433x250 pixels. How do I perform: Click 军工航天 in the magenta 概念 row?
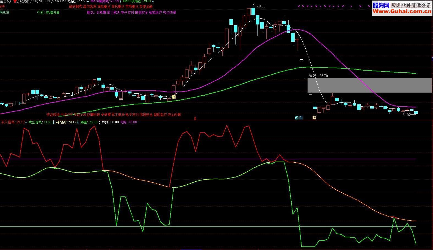pos(113,12)
